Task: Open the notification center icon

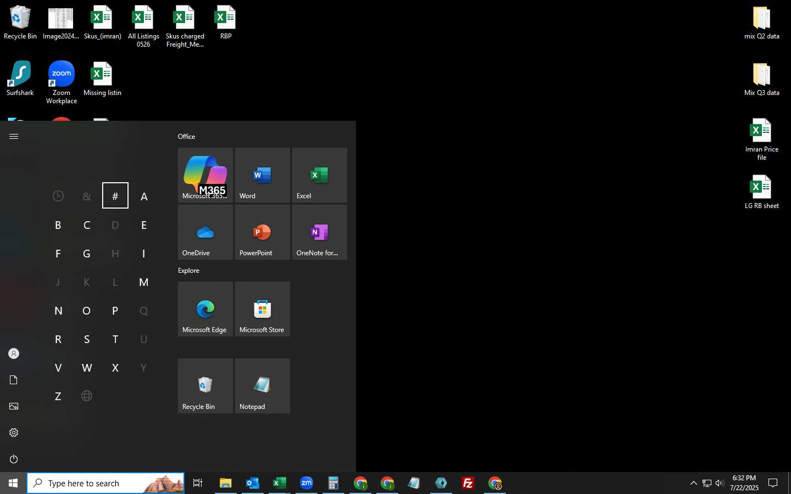Action: point(773,483)
